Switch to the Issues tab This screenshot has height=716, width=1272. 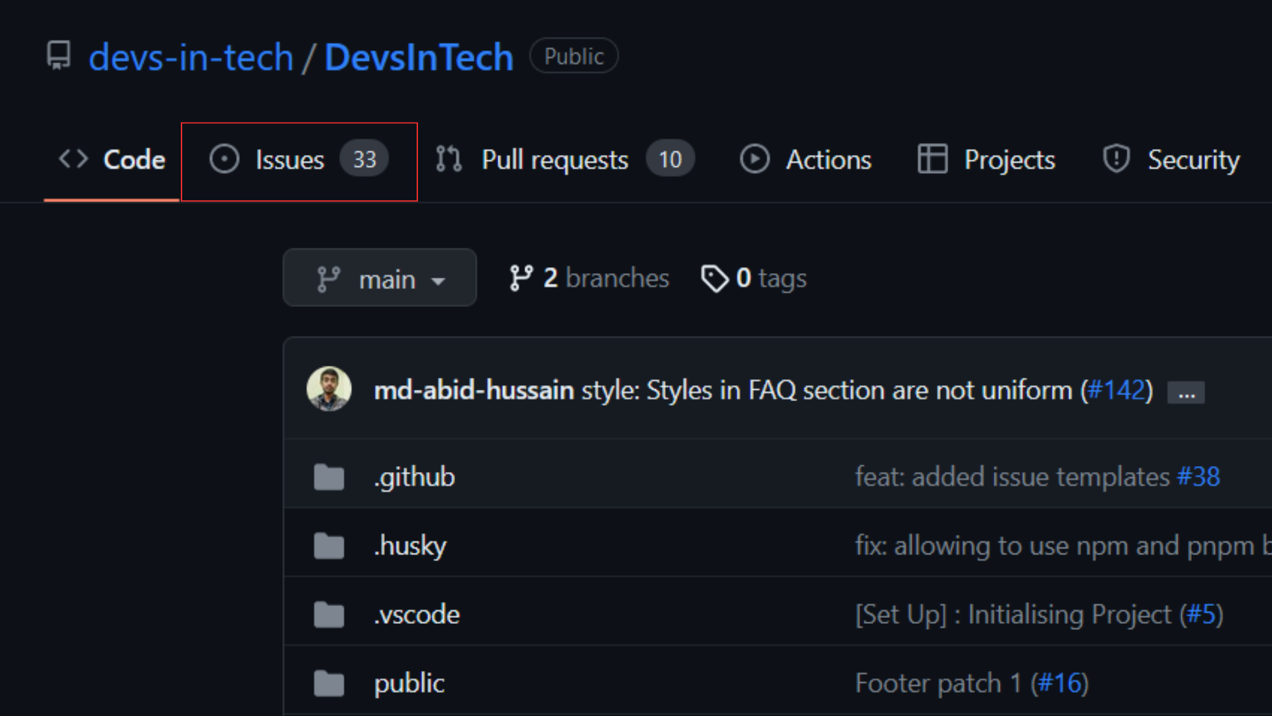coord(299,160)
